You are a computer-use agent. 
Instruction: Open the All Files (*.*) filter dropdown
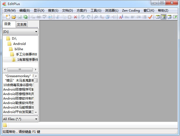click(x=20, y=119)
